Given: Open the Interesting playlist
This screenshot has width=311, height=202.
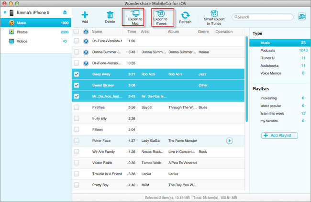Looking at the screenshot, I should click(x=279, y=98).
